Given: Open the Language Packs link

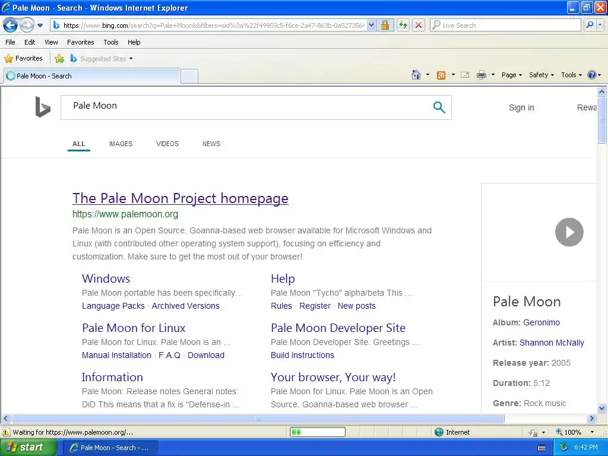Looking at the screenshot, I should [113, 306].
